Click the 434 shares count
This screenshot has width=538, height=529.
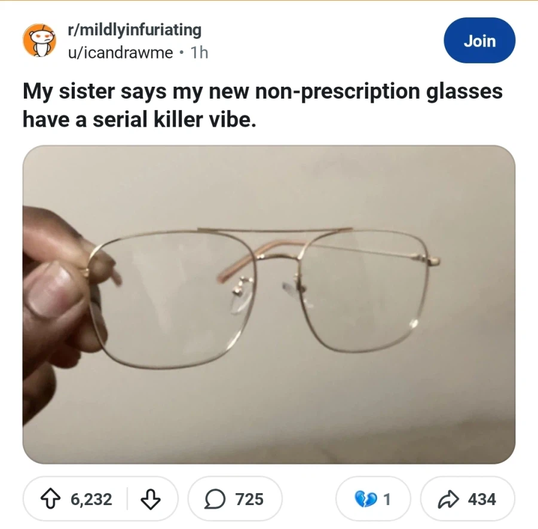[x=482, y=499]
